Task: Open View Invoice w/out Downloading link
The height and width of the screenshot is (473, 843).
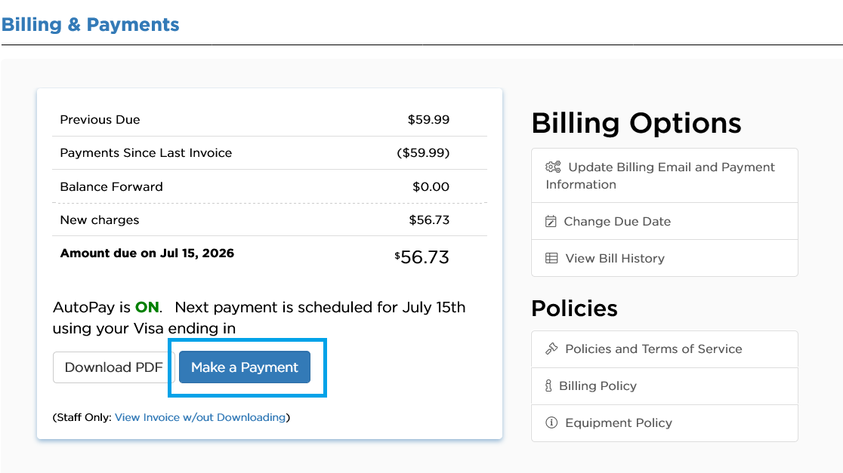Action: (x=200, y=417)
